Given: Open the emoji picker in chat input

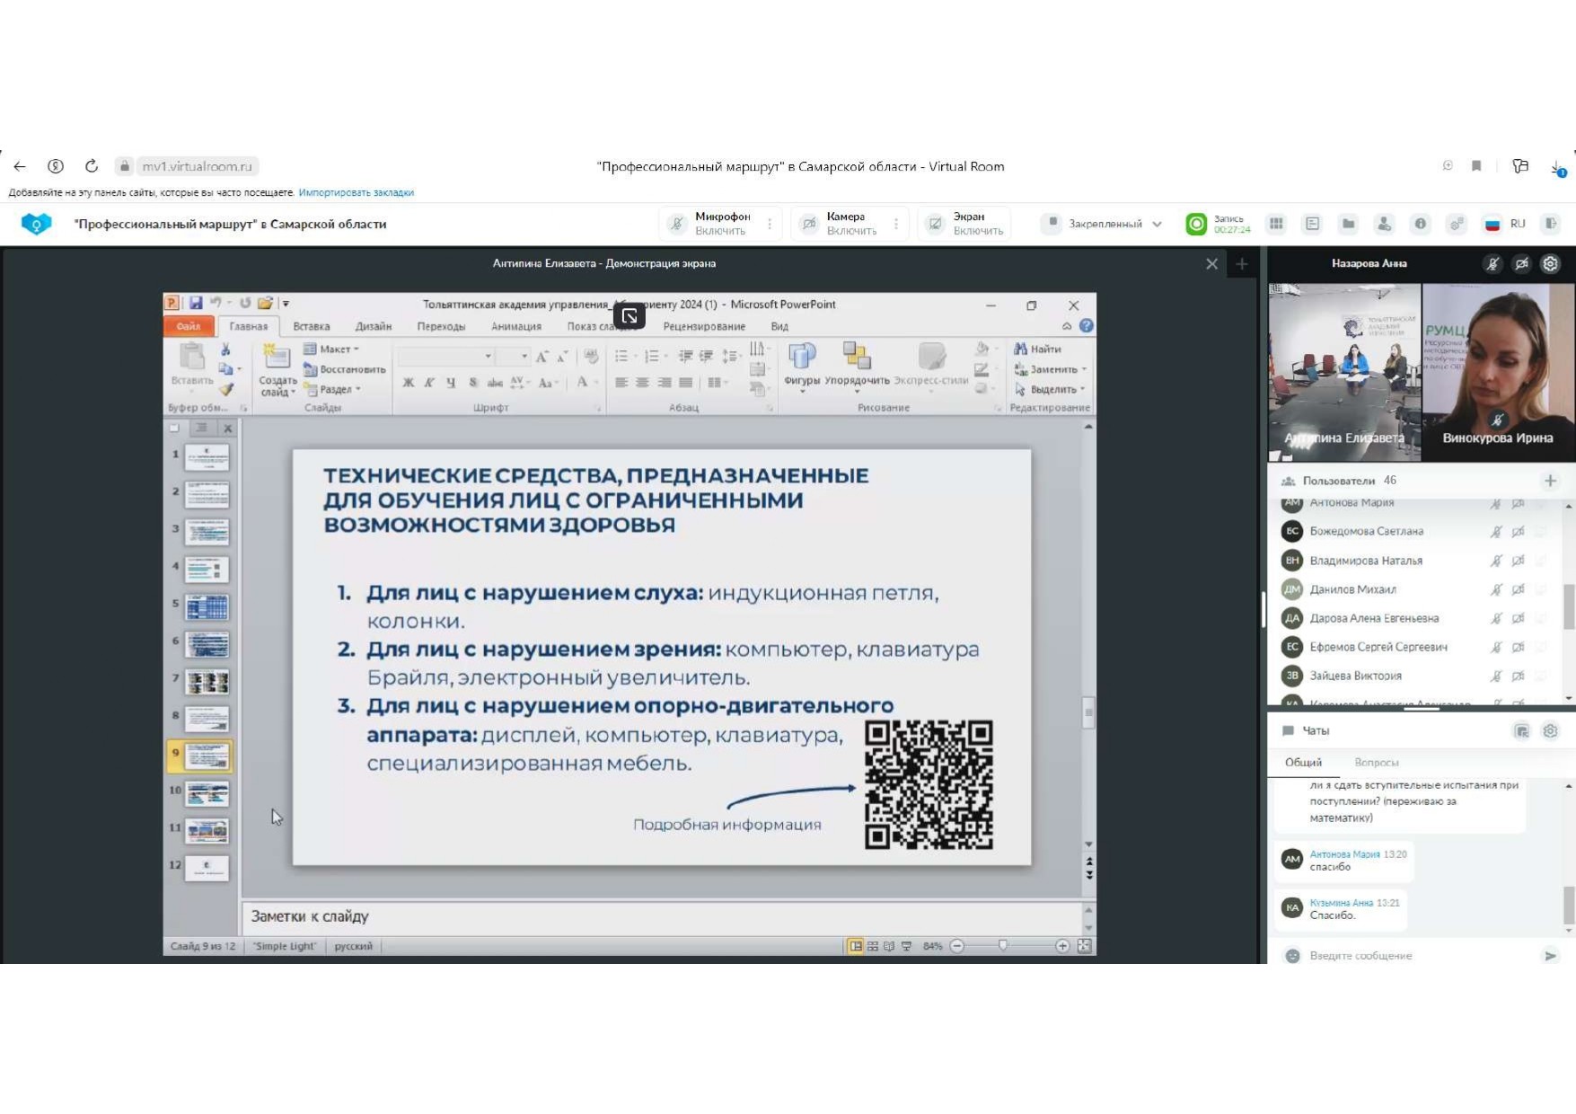Looking at the screenshot, I should 1292,956.
